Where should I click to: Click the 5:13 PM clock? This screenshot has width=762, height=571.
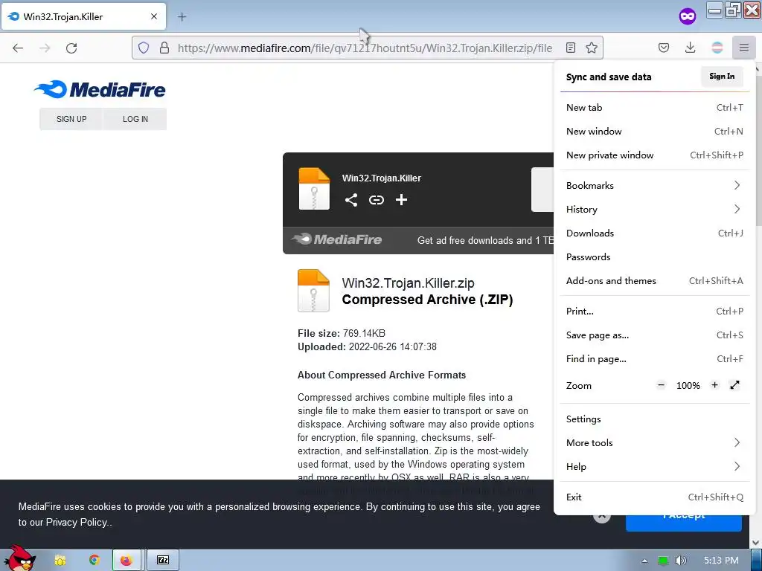721,561
